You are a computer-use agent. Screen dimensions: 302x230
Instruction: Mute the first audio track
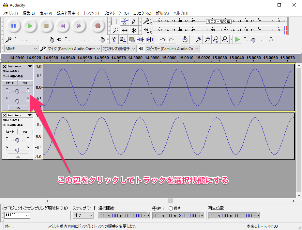(10, 83)
